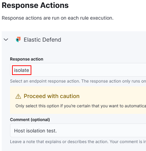Click the warning triangle icon in callout
Viewport: 146px width, 151px height.
click(x=18, y=96)
